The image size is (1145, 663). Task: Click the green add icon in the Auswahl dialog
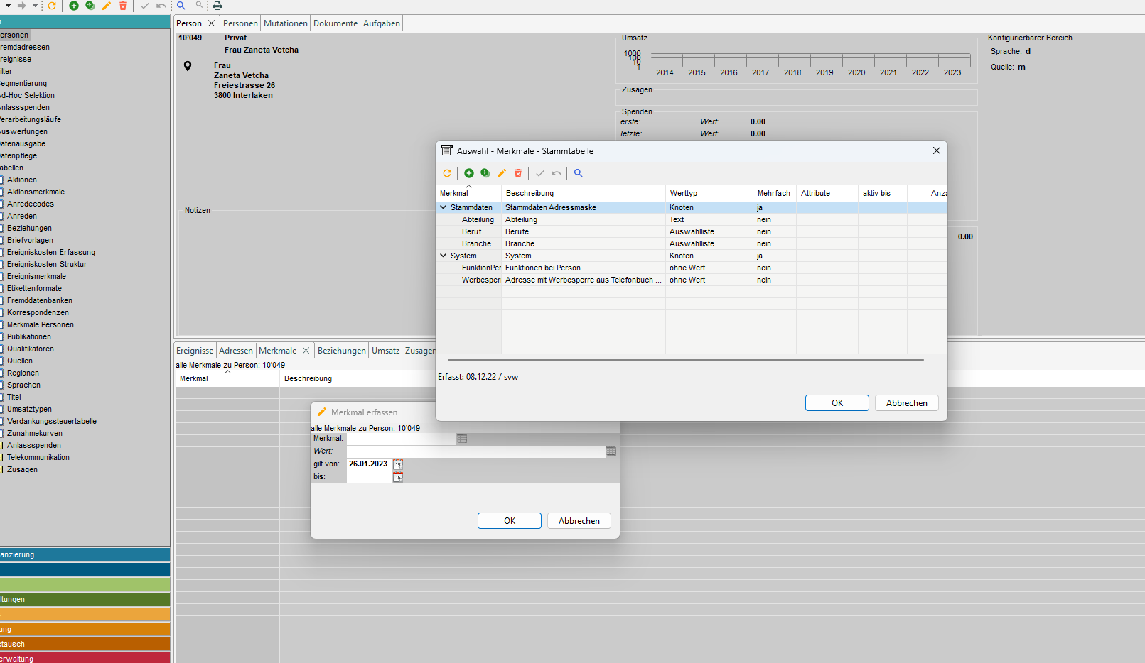pyautogui.click(x=469, y=173)
